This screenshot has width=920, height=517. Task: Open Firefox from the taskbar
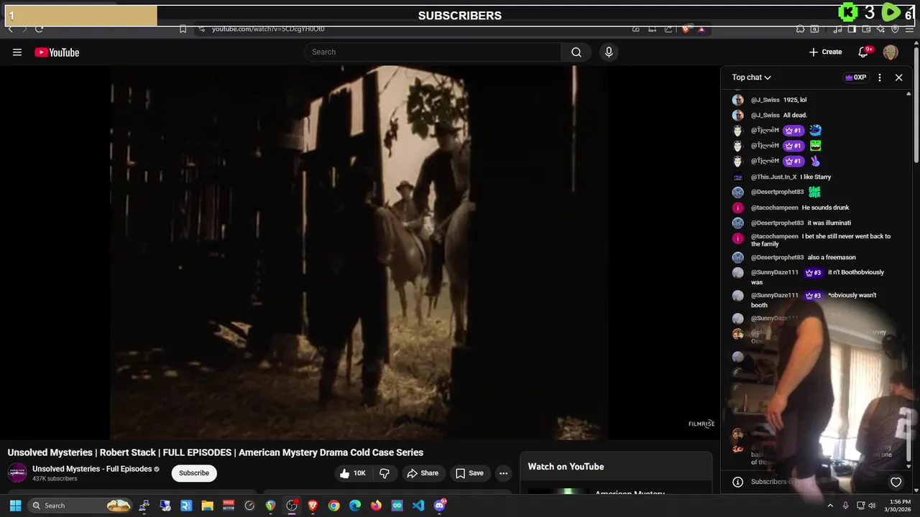click(376, 506)
